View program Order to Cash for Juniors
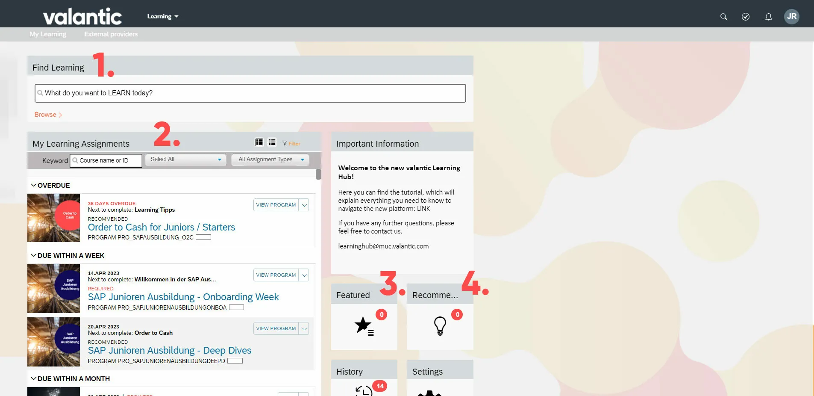Screen dimensions: 814x396 276,205
